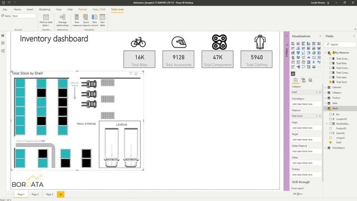Collapse the Visualizations pane chevron

320,36
